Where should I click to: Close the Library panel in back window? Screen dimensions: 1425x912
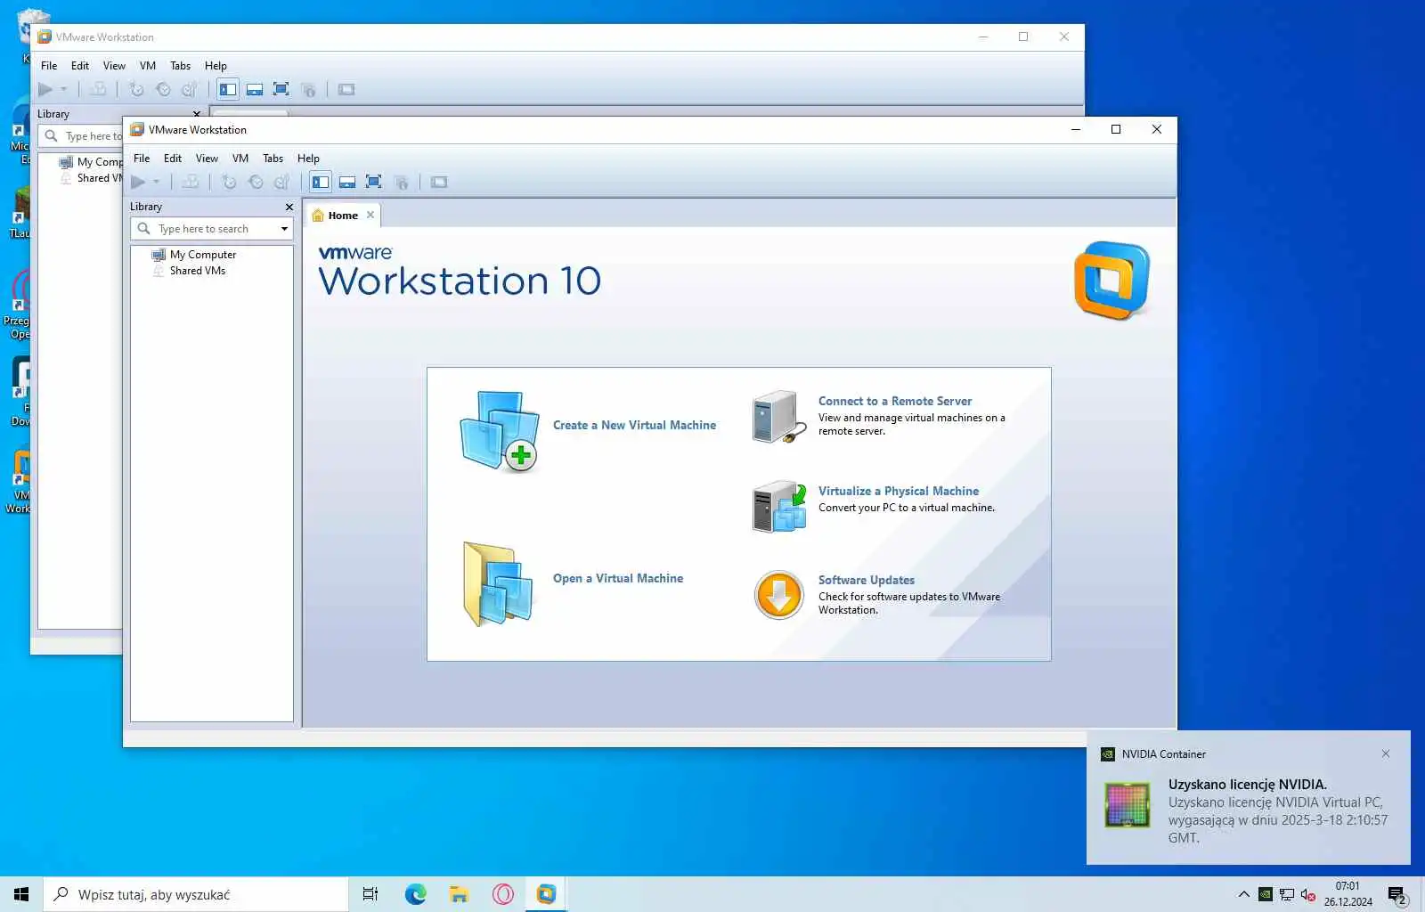point(197,114)
